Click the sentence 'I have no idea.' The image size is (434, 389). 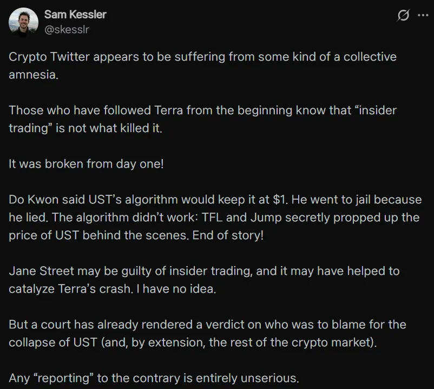[x=176, y=289]
